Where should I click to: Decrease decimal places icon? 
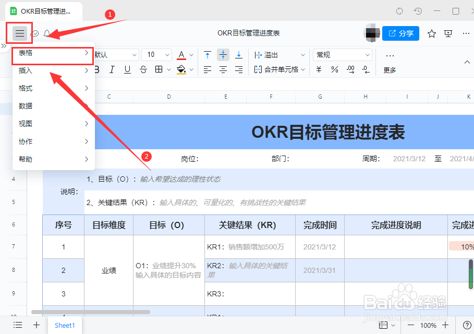click(x=366, y=69)
